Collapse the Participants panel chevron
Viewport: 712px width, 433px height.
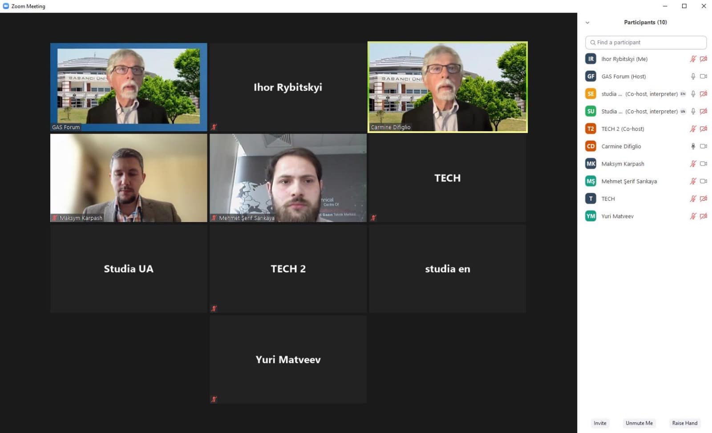click(x=587, y=22)
